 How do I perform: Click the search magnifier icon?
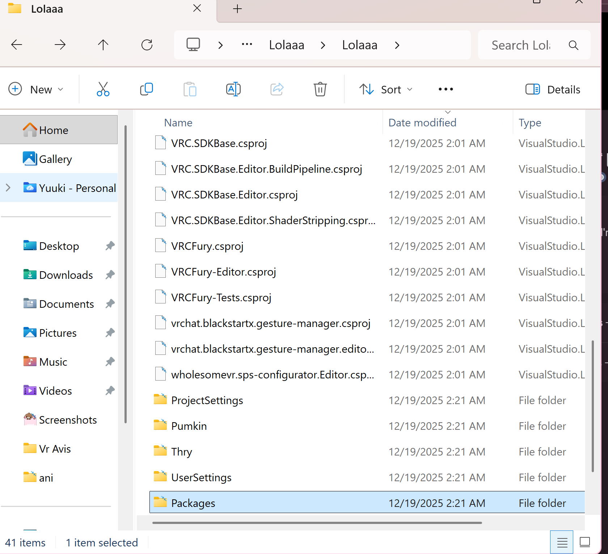(573, 45)
